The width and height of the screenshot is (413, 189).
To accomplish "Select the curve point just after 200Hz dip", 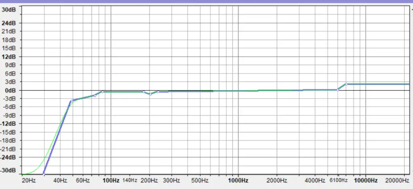I will tap(158, 92).
